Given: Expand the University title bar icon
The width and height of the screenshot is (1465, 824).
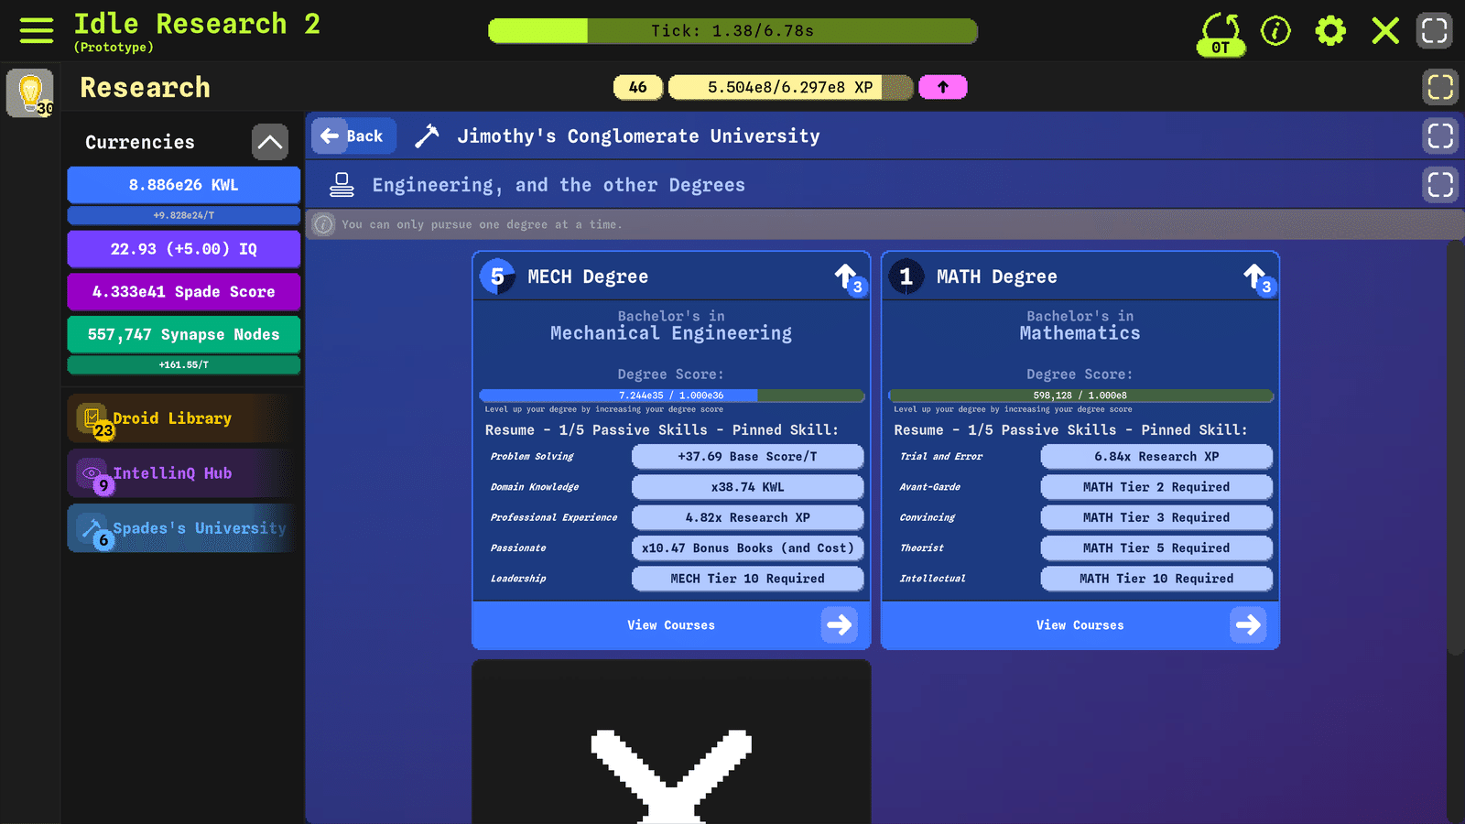Looking at the screenshot, I should click(1440, 136).
